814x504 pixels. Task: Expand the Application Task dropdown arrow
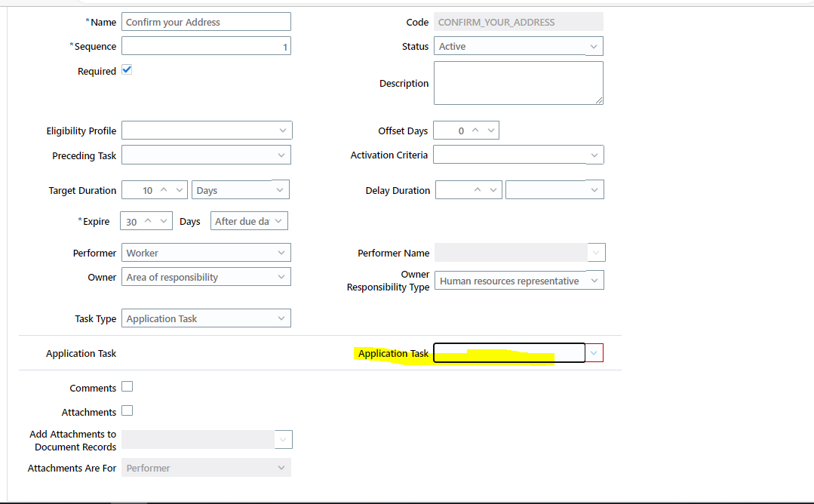pos(594,353)
